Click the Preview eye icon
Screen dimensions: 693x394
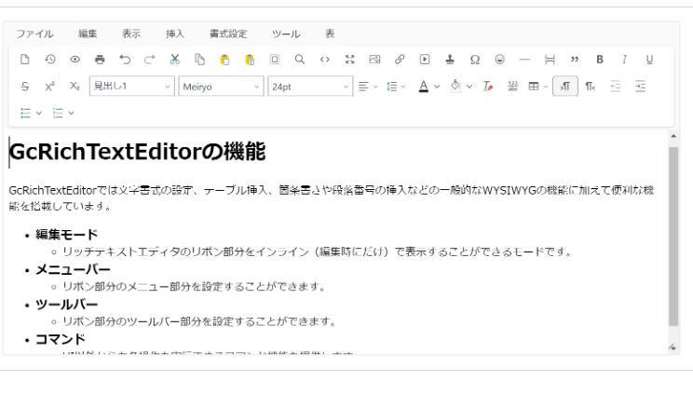[75, 60]
